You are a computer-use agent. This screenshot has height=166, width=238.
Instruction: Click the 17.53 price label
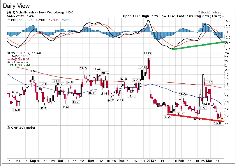pyautogui.click(x=124, y=78)
